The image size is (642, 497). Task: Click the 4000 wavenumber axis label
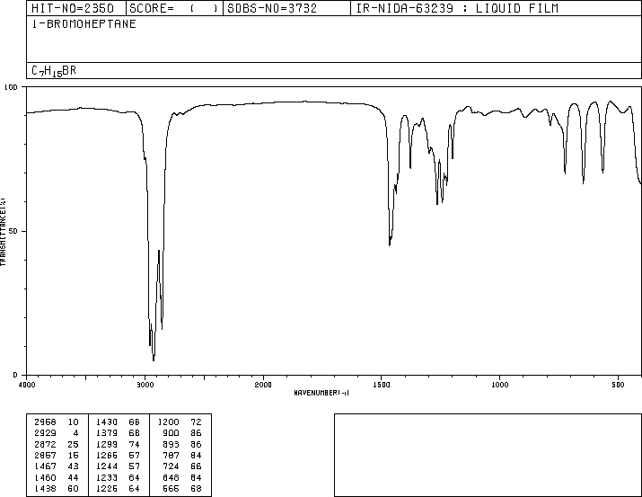[x=27, y=385]
